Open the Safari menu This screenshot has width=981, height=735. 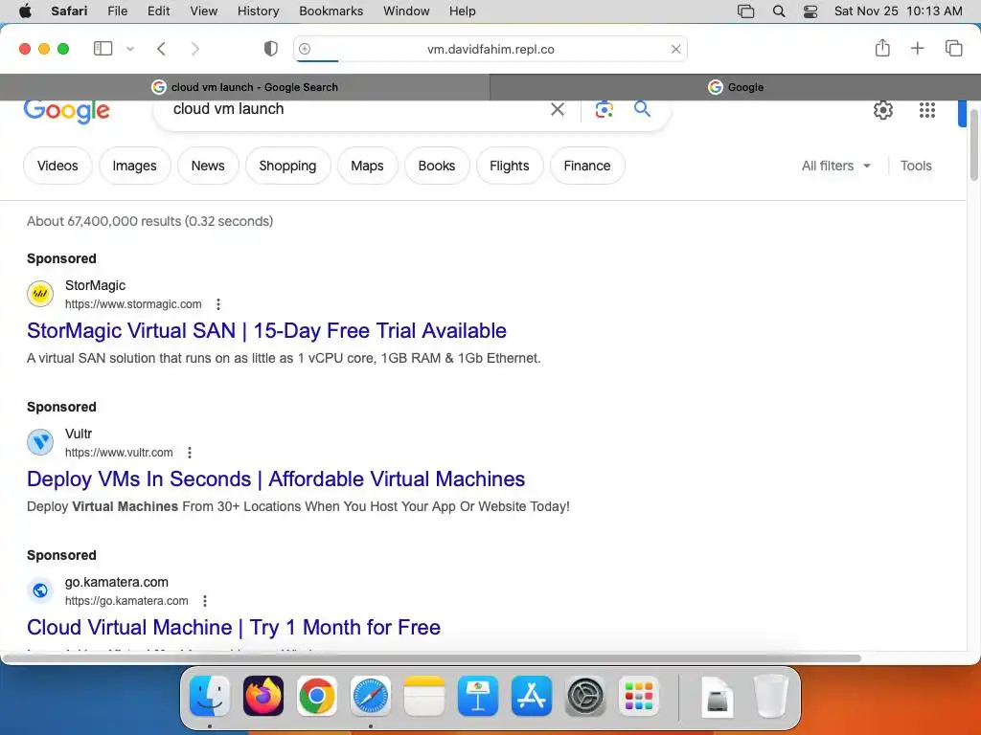coord(69,11)
